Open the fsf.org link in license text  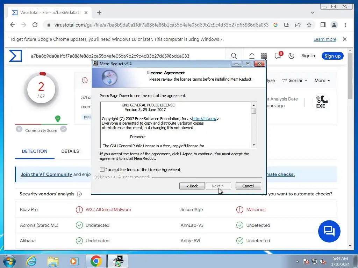(204, 119)
